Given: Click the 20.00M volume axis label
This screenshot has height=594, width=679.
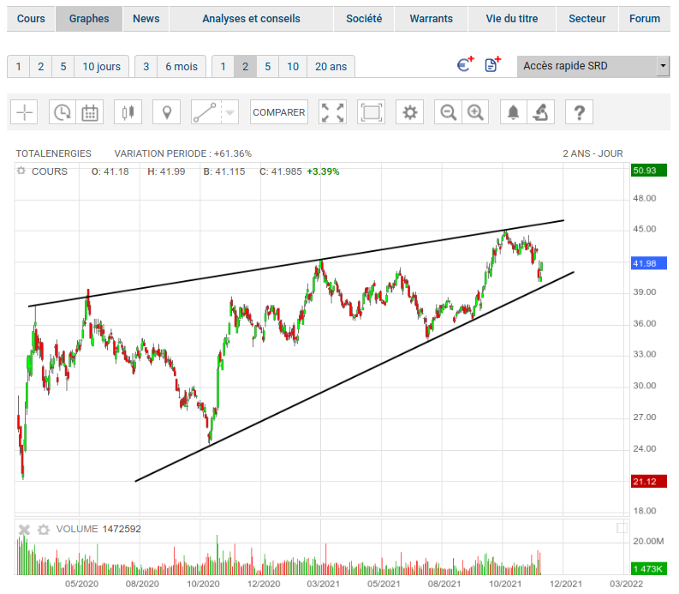Looking at the screenshot, I should coord(648,541).
